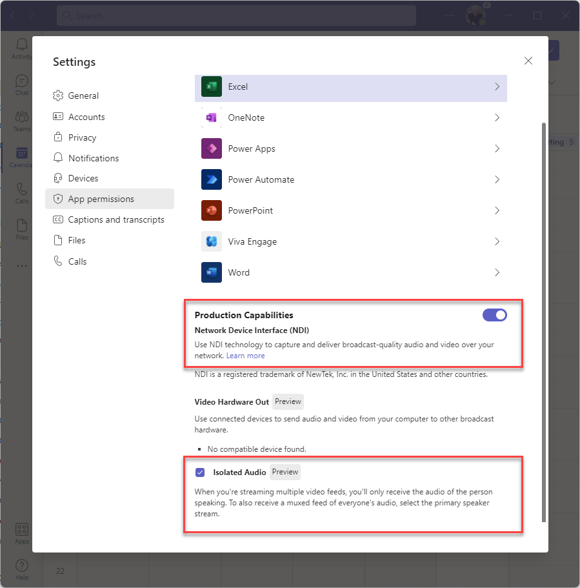
Task: Expand PowerPoint permissions chevron
Action: [497, 211]
